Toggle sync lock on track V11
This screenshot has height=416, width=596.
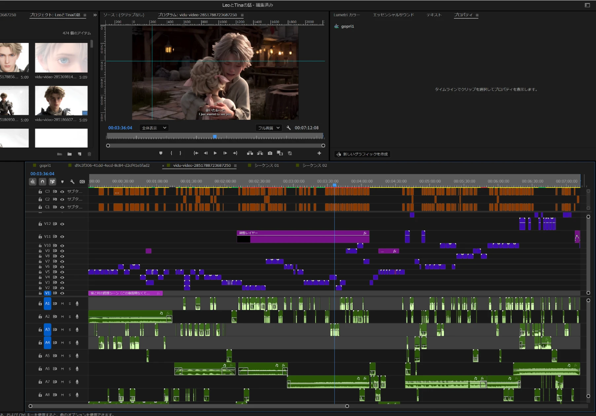(x=55, y=236)
